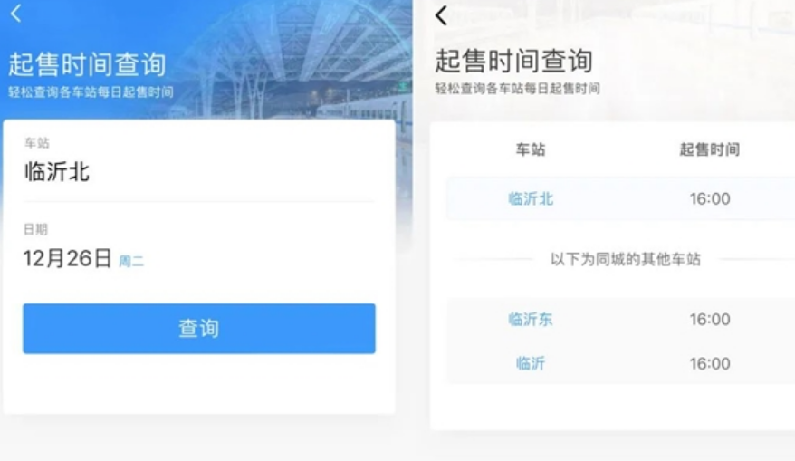Click the left 起售时间查询 page title
795x461 pixels.
coord(87,64)
